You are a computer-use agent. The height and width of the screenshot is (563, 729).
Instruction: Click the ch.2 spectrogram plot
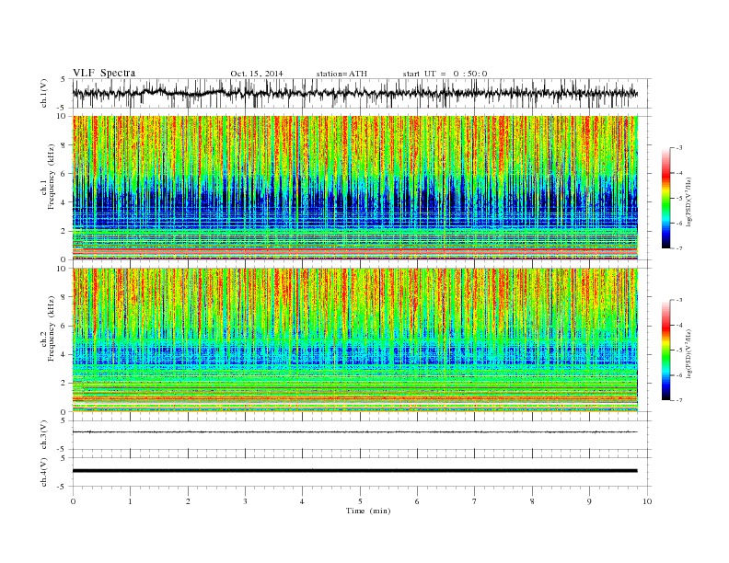(x=355, y=340)
